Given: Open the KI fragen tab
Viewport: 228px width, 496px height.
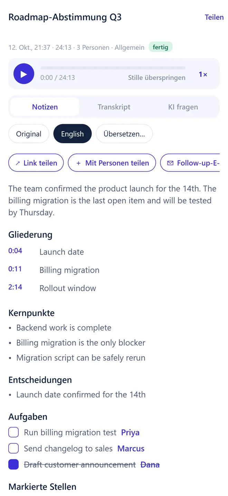Looking at the screenshot, I should (183, 107).
